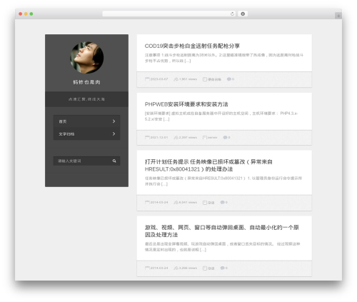Click the profile avatar photo
357x302 pixels.
pyautogui.click(x=86, y=57)
